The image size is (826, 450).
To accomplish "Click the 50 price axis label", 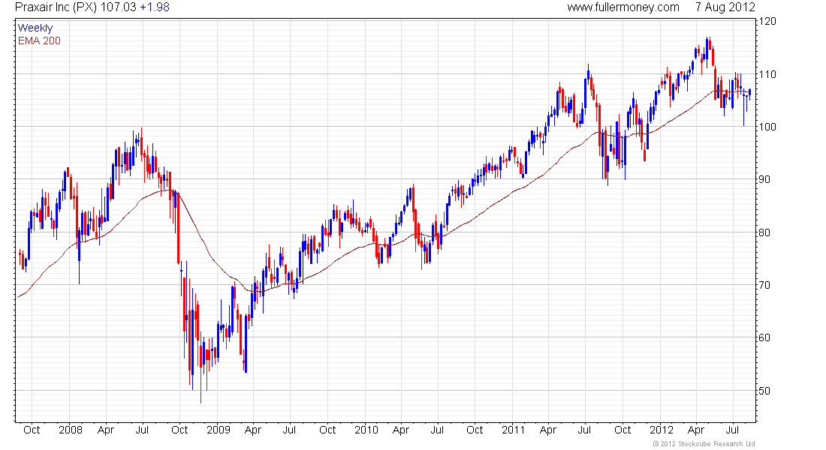I will pos(765,391).
